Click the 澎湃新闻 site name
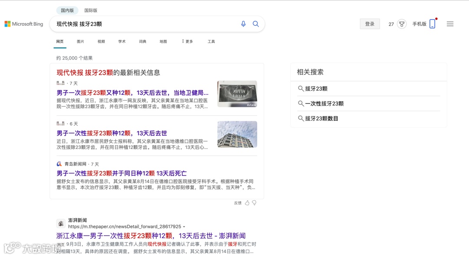 tap(77, 220)
